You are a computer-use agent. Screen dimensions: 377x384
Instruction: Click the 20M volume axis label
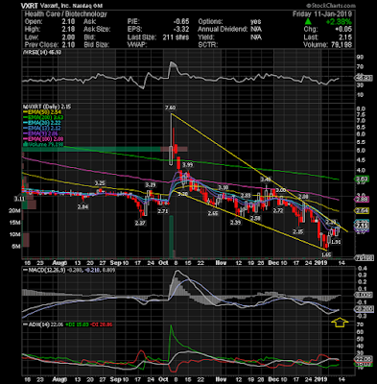(15, 210)
